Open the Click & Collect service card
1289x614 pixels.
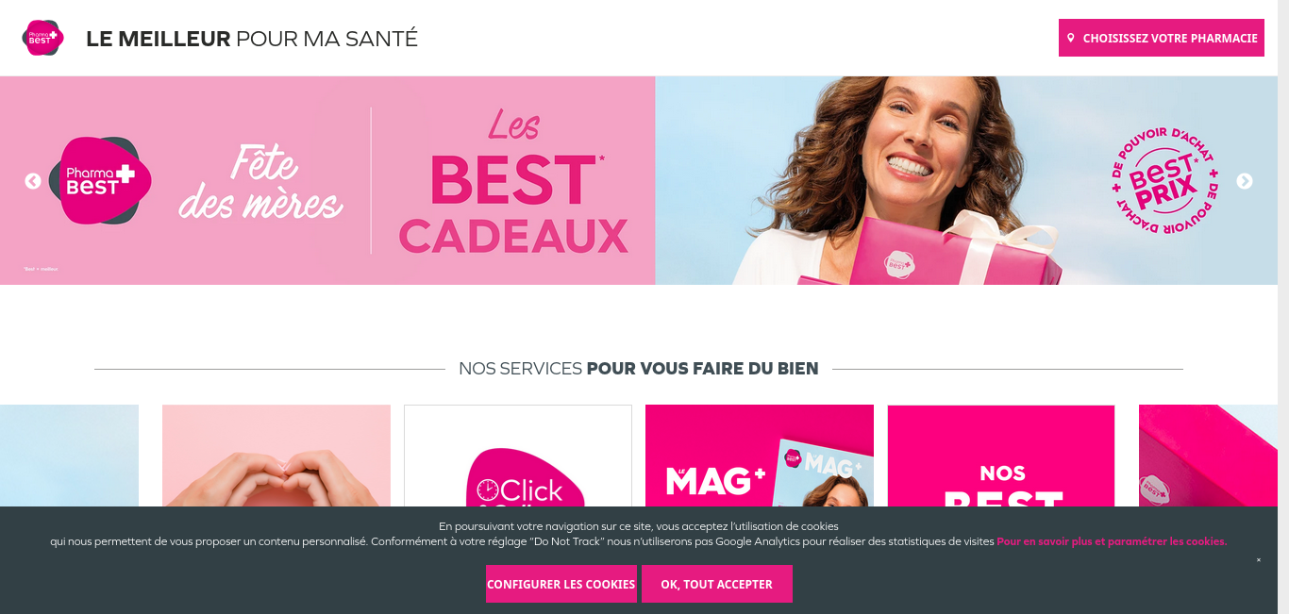pyautogui.click(x=518, y=456)
